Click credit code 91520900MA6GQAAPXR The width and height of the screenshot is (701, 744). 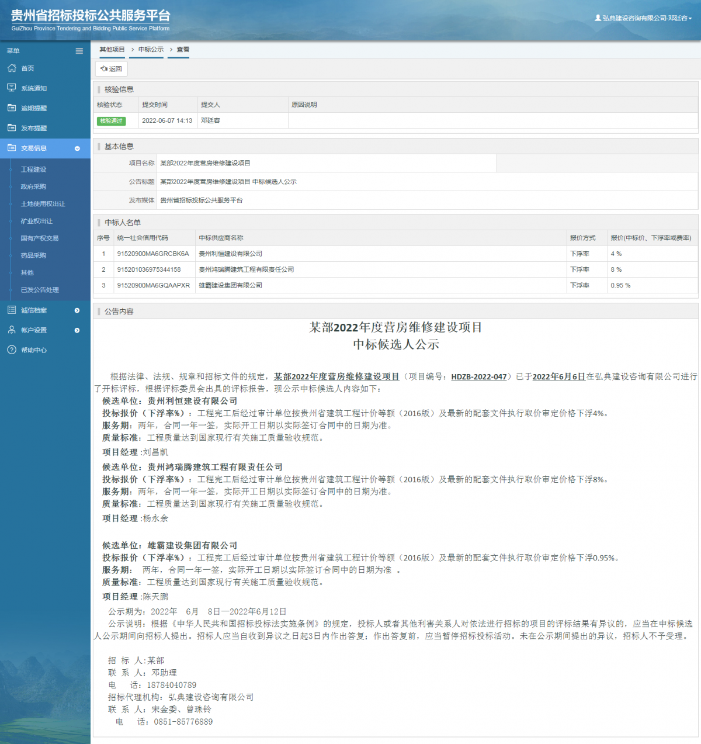154,285
